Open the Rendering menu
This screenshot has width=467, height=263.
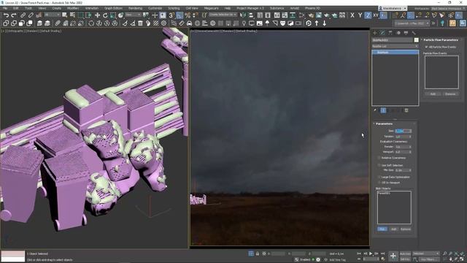coord(135,8)
